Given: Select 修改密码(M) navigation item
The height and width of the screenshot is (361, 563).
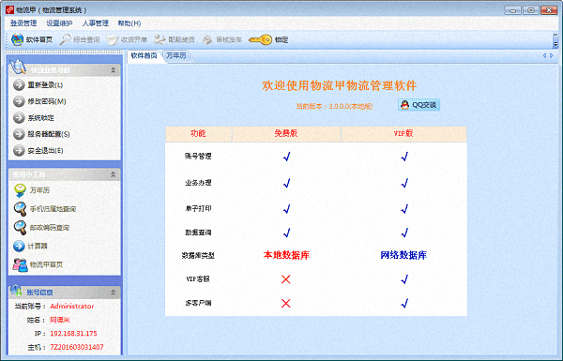Looking at the screenshot, I should tap(47, 101).
